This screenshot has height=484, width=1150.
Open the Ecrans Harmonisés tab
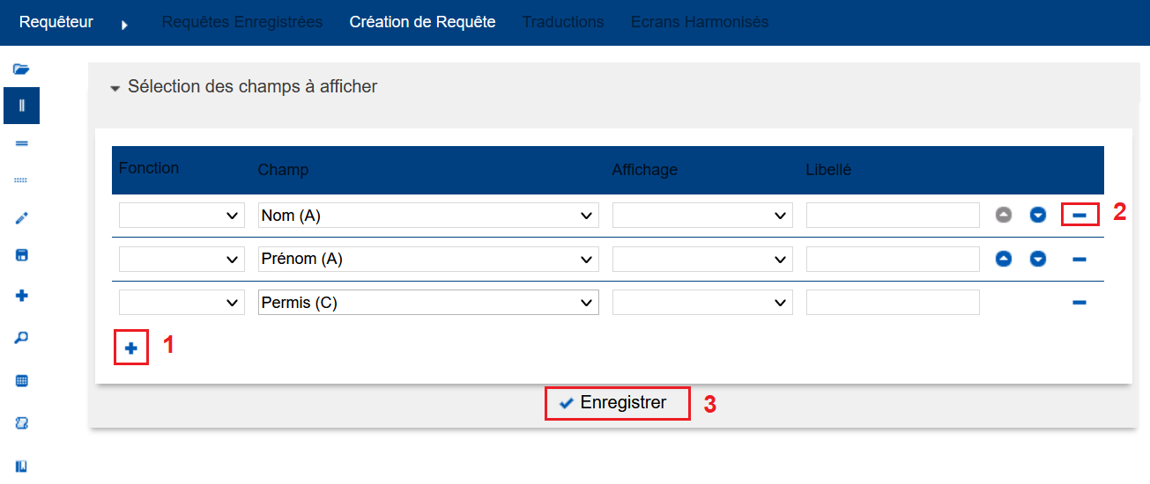click(x=700, y=22)
